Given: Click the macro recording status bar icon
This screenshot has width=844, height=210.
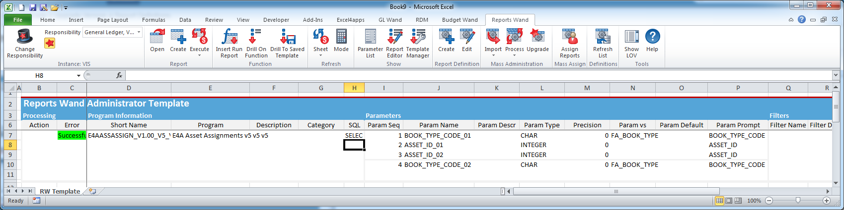Looking at the screenshot, I should [36, 201].
